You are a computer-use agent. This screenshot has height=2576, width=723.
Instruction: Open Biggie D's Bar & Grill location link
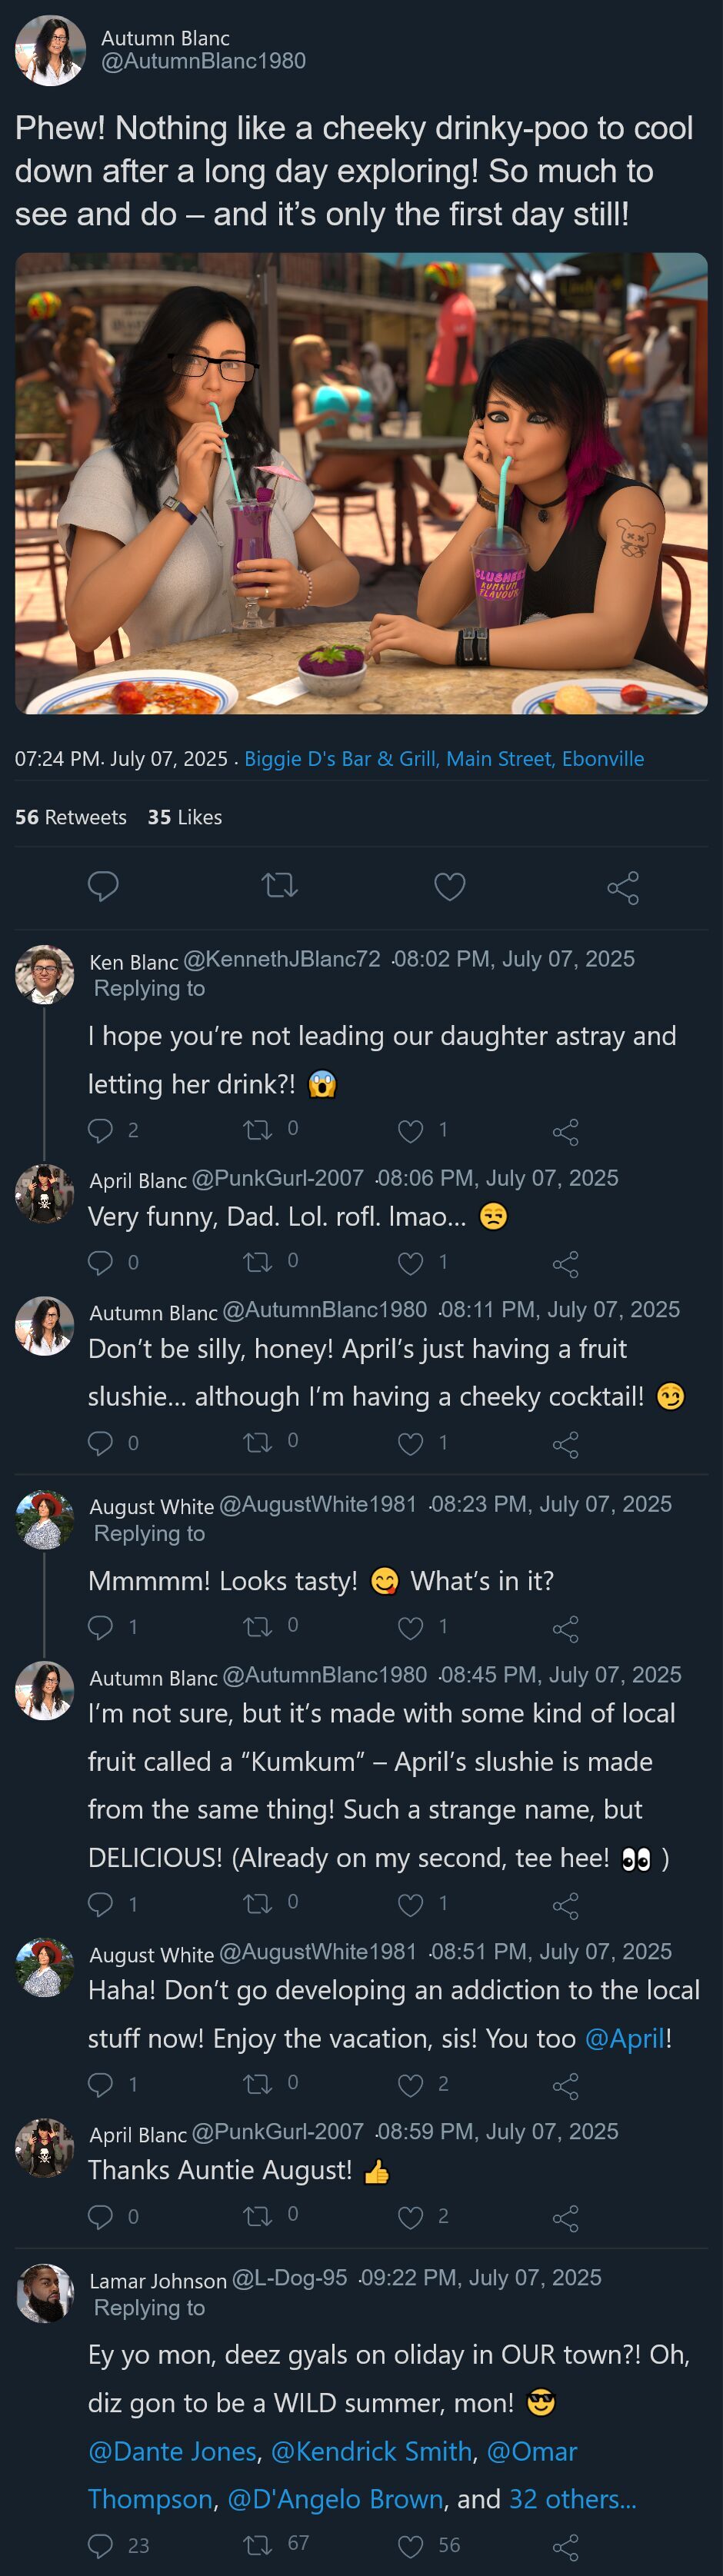[x=444, y=759]
